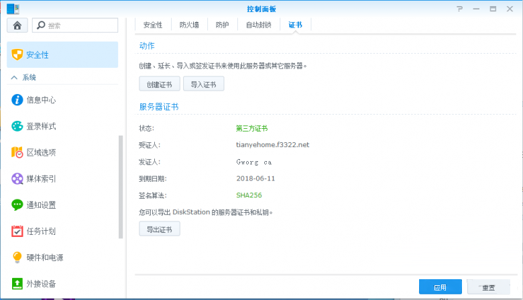Click the 任务计划 calendar icon

[x=17, y=232]
